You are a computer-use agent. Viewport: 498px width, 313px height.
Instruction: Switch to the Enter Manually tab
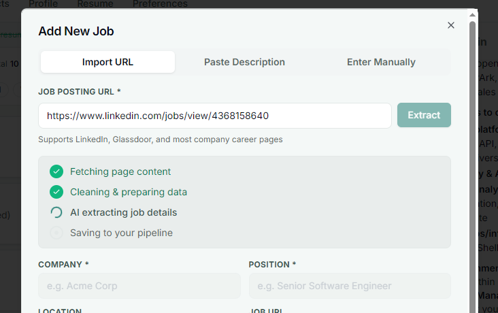click(381, 62)
